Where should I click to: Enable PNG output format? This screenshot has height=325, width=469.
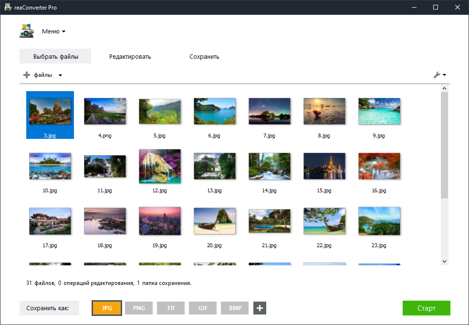coord(139,308)
